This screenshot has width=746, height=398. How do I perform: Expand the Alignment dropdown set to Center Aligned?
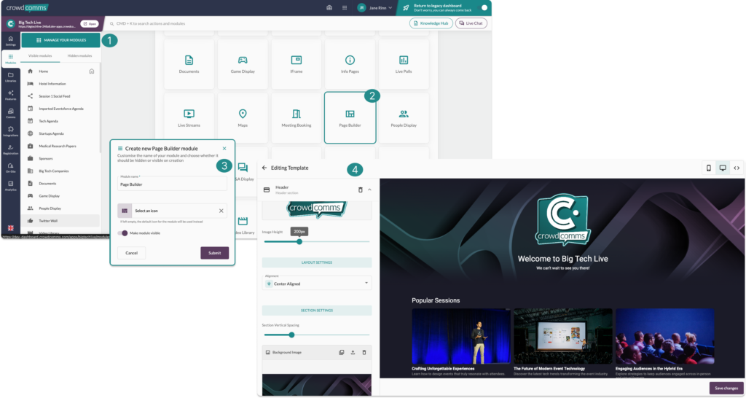[317, 283]
